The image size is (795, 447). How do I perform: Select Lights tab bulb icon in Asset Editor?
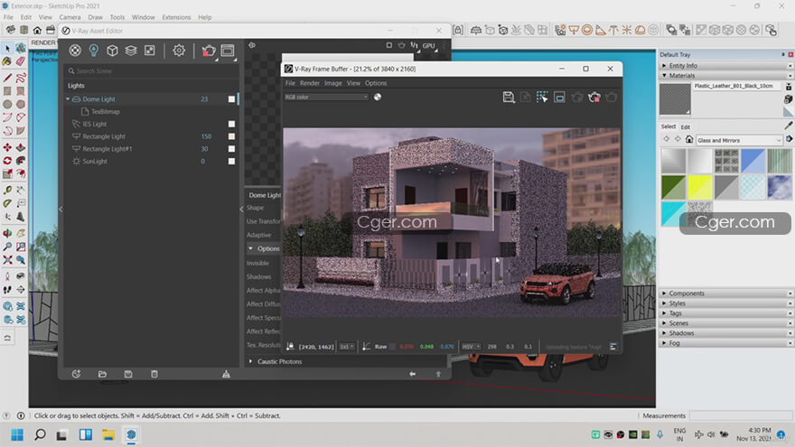point(94,51)
